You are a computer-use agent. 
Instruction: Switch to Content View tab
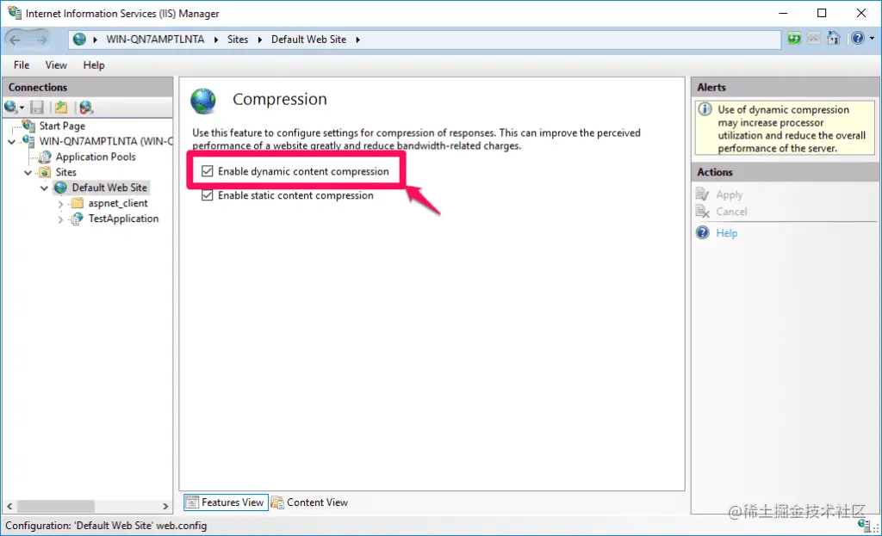point(310,502)
